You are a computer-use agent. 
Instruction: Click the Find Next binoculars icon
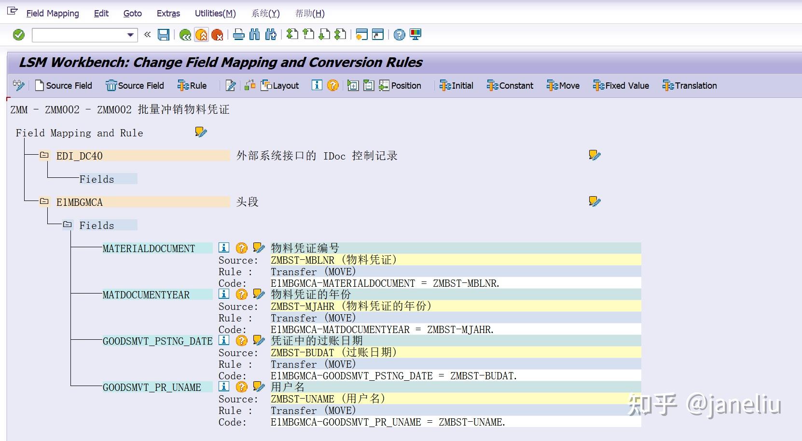pos(271,35)
